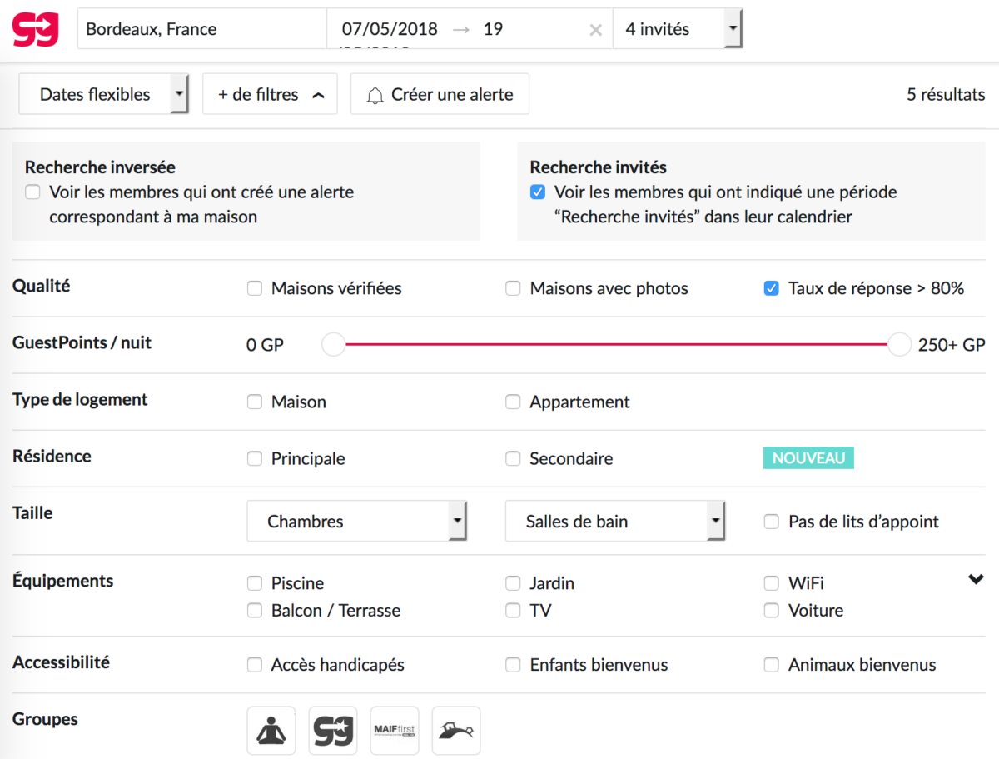Check the Voiture equipment filter

click(772, 611)
